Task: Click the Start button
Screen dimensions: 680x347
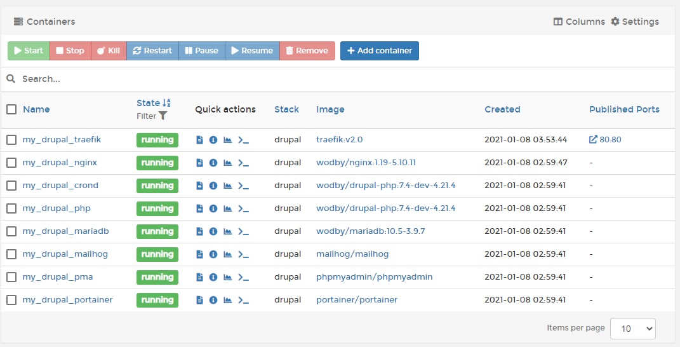Action: 29,51
